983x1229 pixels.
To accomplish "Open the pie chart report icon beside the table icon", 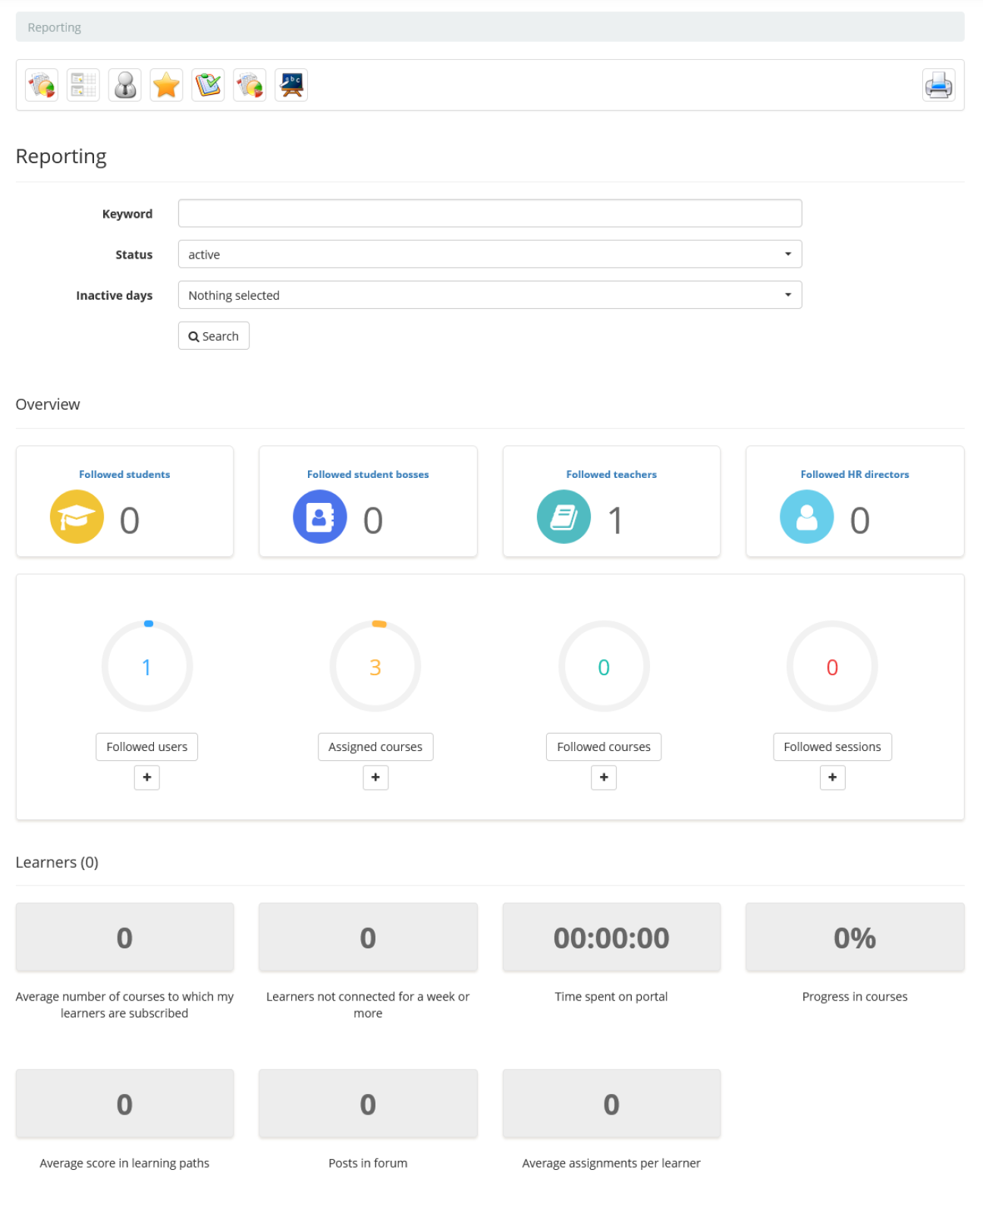I will (x=42, y=85).
